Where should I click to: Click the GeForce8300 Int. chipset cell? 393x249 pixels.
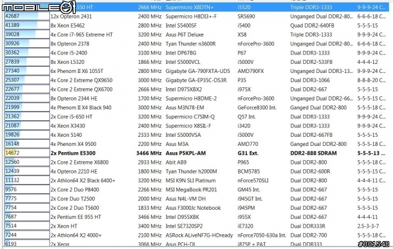(x=257, y=107)
